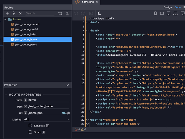Click the routes Search field
Screen dimensions: 185x139
[40, 13]
